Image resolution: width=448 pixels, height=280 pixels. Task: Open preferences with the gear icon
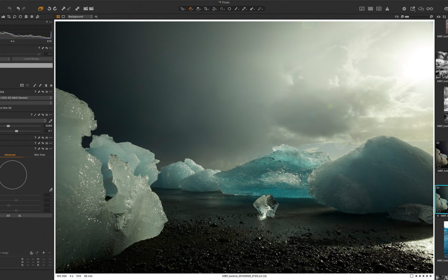coord(404,8)
